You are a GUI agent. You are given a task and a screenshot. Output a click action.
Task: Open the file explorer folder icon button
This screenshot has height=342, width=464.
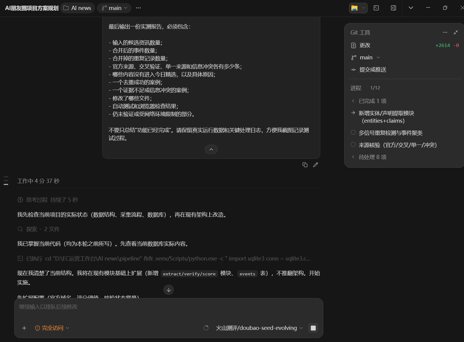354,8
